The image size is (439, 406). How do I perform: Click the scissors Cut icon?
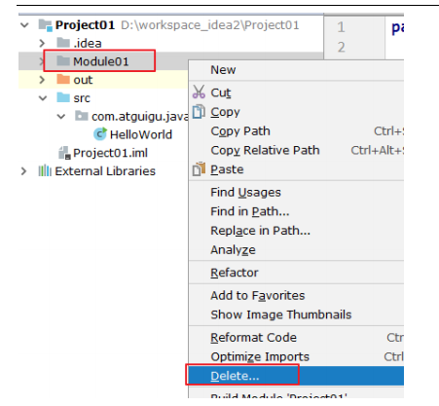pos(199,92)
